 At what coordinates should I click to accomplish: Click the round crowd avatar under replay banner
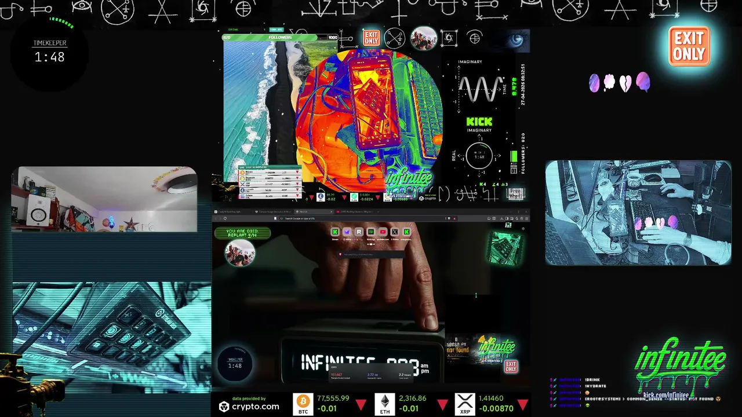[239, 253]
